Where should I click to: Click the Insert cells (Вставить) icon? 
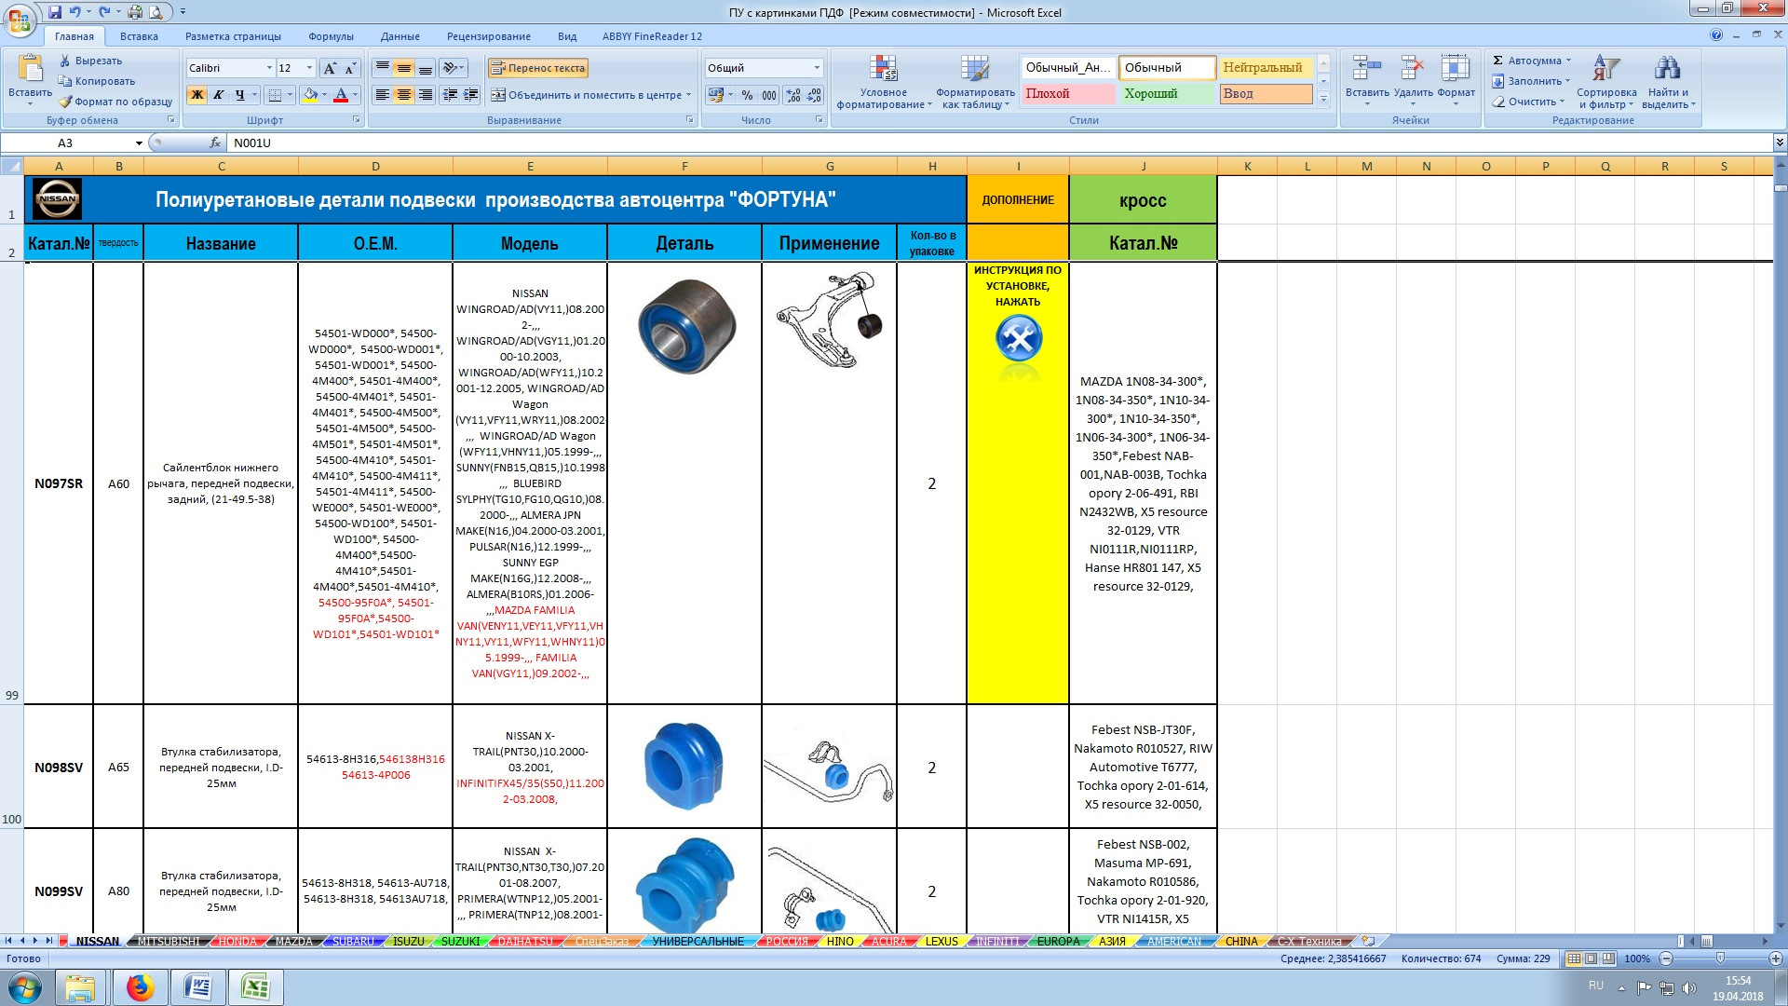pyautogui.click(x=1366, y=69)
